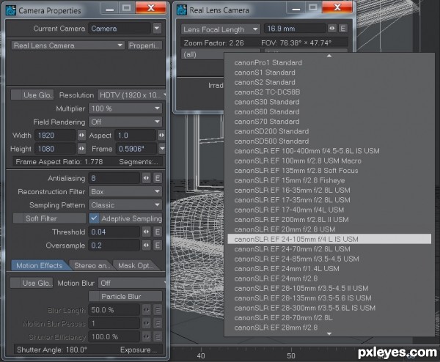Click the Motion Blur Passes arrows stepper
This screenshot has width=440, height=362.
coord(147,323)
